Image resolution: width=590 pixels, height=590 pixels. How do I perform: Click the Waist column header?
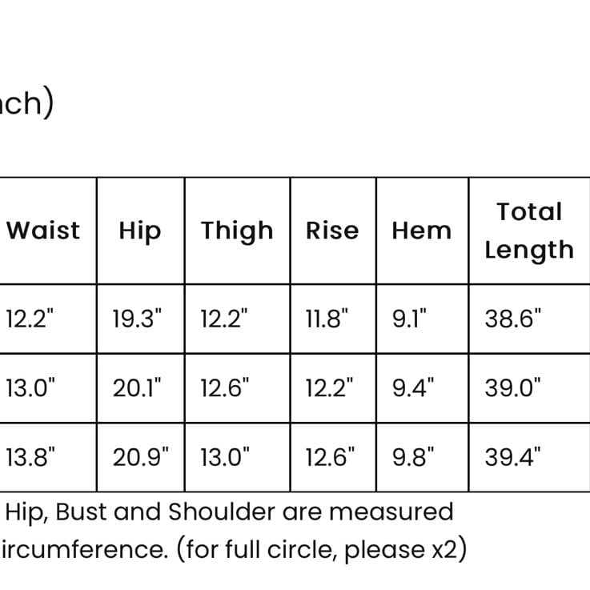pos(48,231)
